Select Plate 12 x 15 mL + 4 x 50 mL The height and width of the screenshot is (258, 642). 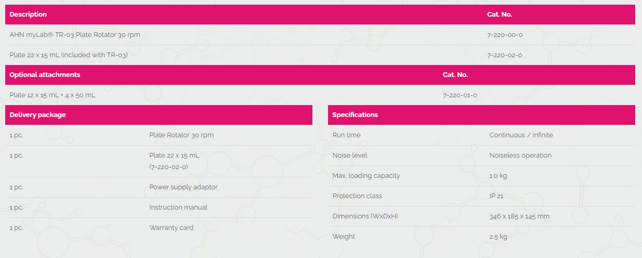pyautogui.click(x=52, y=95)
